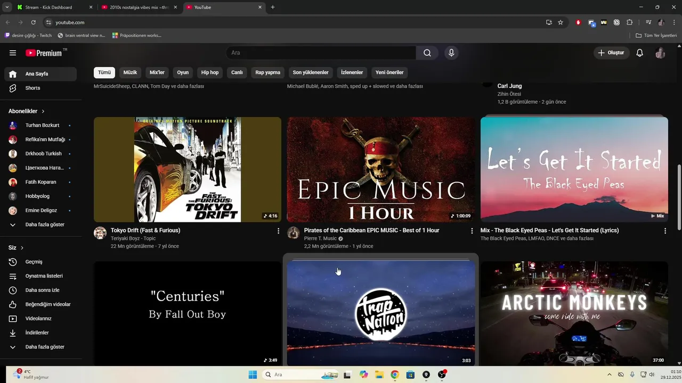The image size is (682, 383).
Task: Click the Oluştur create button
Action: point(612,53)
